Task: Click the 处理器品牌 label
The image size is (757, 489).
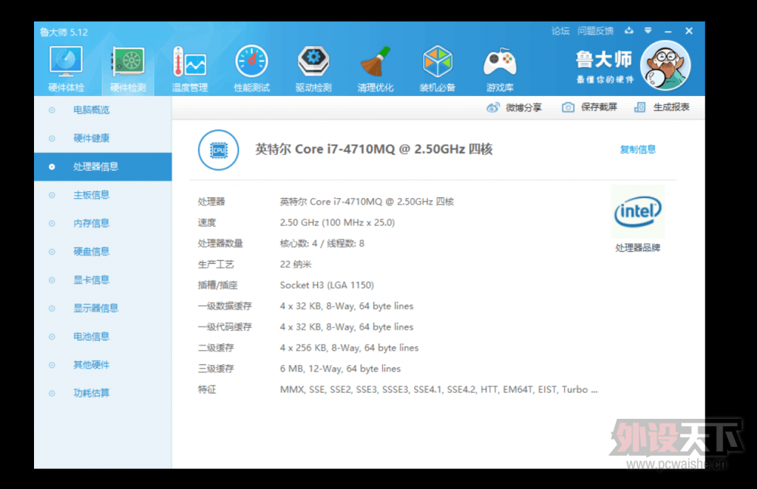Action: 638,248
